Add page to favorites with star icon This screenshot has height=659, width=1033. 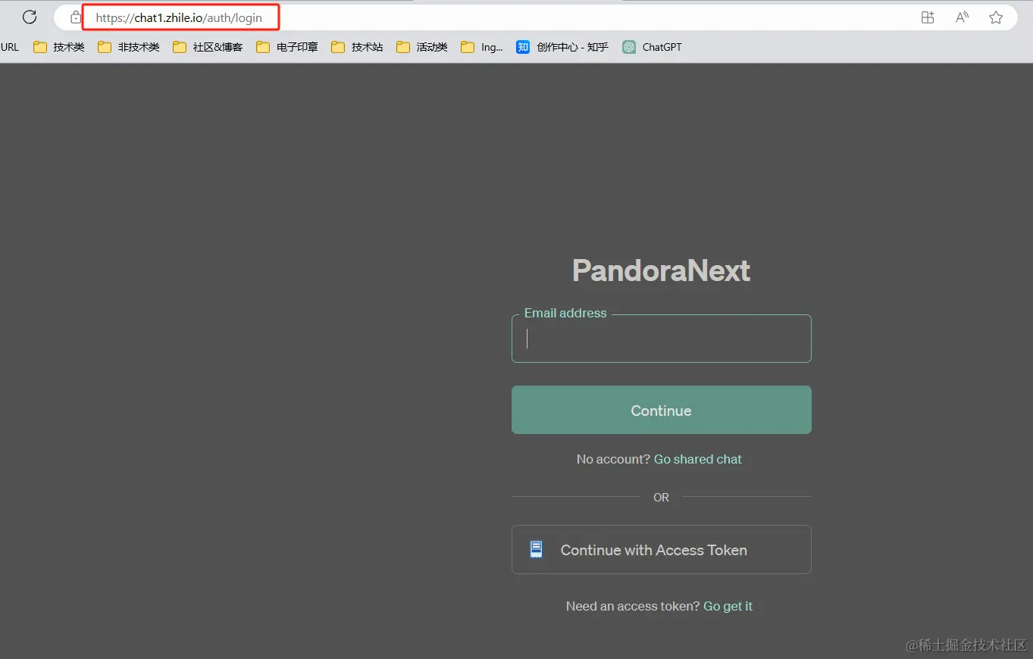(x=996, y=17)
